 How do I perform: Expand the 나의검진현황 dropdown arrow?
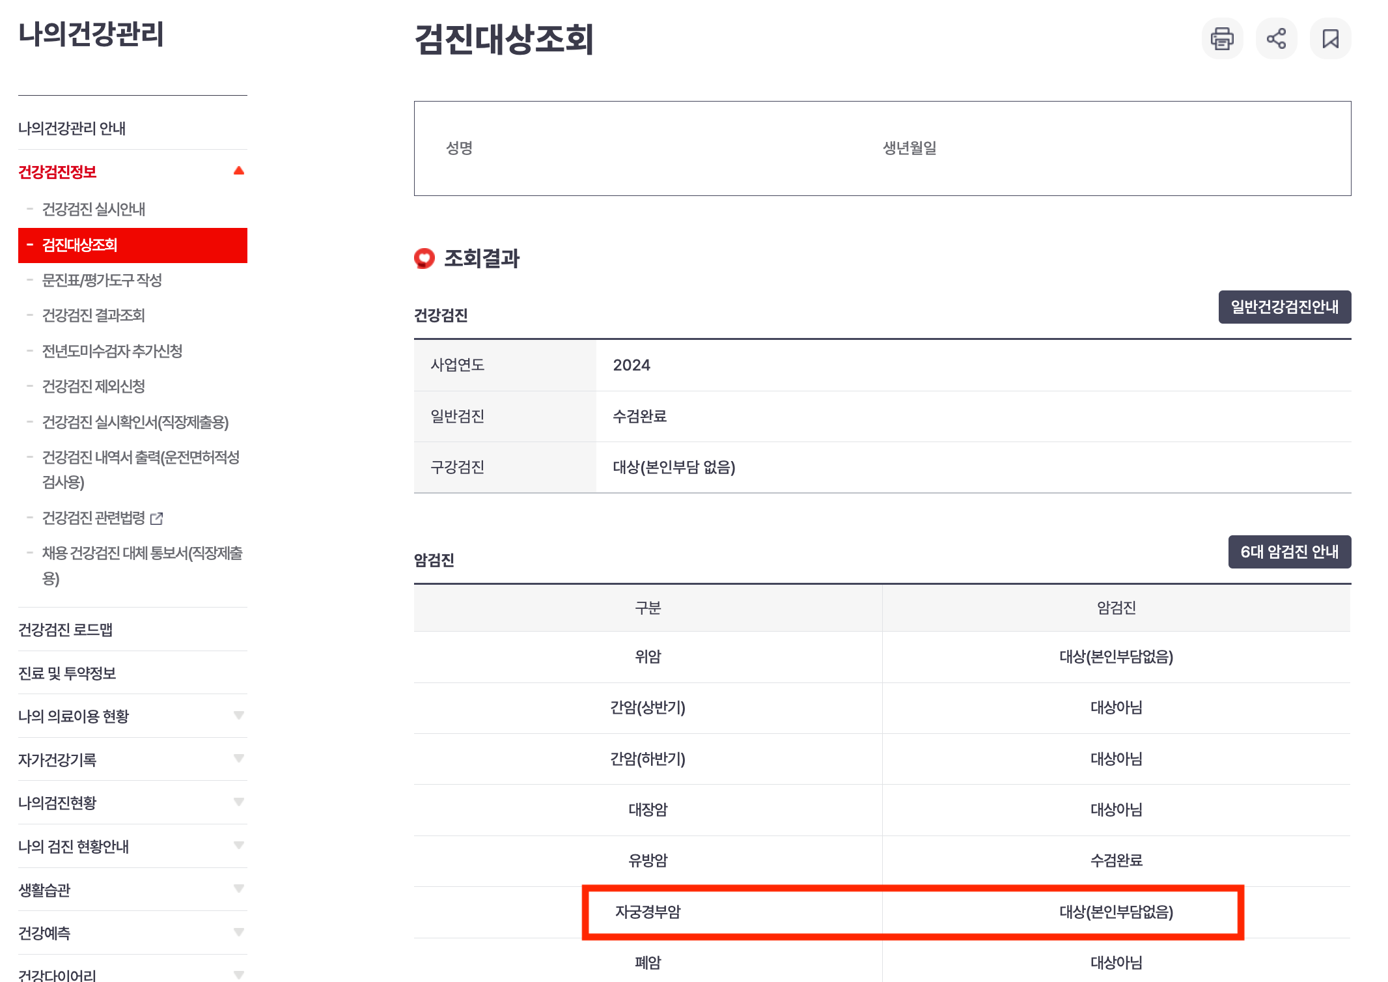(239, 802)
